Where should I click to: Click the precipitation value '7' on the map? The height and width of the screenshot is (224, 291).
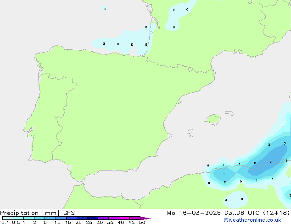(x=271, y=162)
